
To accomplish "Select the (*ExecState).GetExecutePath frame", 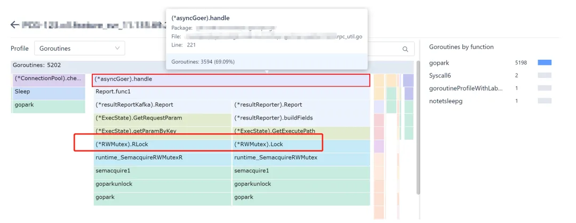I will point(300,131).
